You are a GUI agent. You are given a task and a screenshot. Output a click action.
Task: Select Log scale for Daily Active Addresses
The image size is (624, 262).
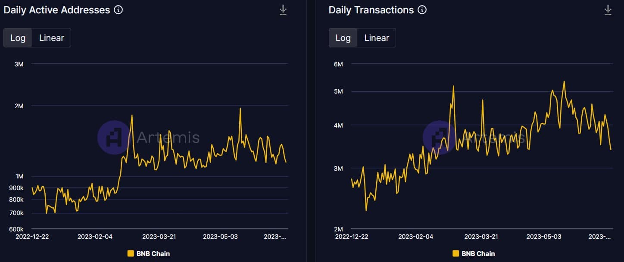tap(18, 38)
